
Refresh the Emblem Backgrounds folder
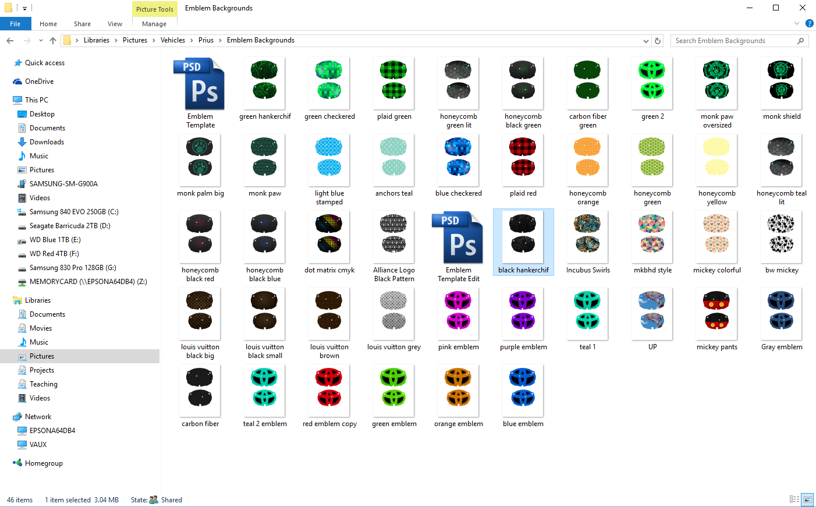(x=658, y=41)
